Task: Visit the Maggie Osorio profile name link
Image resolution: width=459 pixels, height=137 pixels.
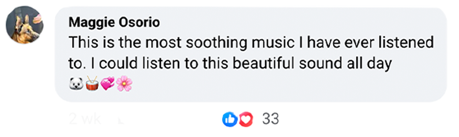Action: 114,23
